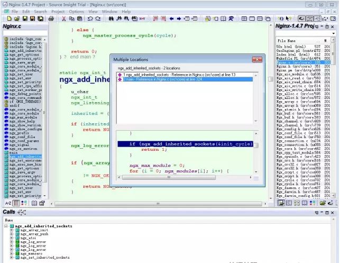Click the A-Z sort symbols button

pos(8,203)
